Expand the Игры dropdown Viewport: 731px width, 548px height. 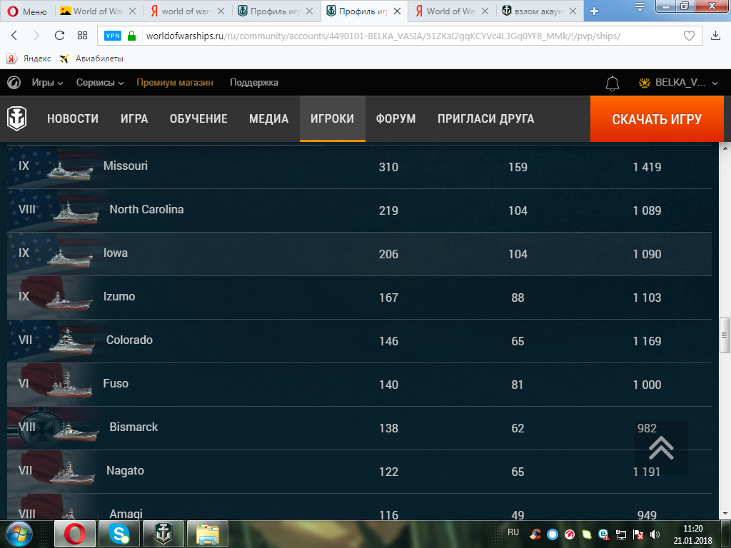pos(47,83)
